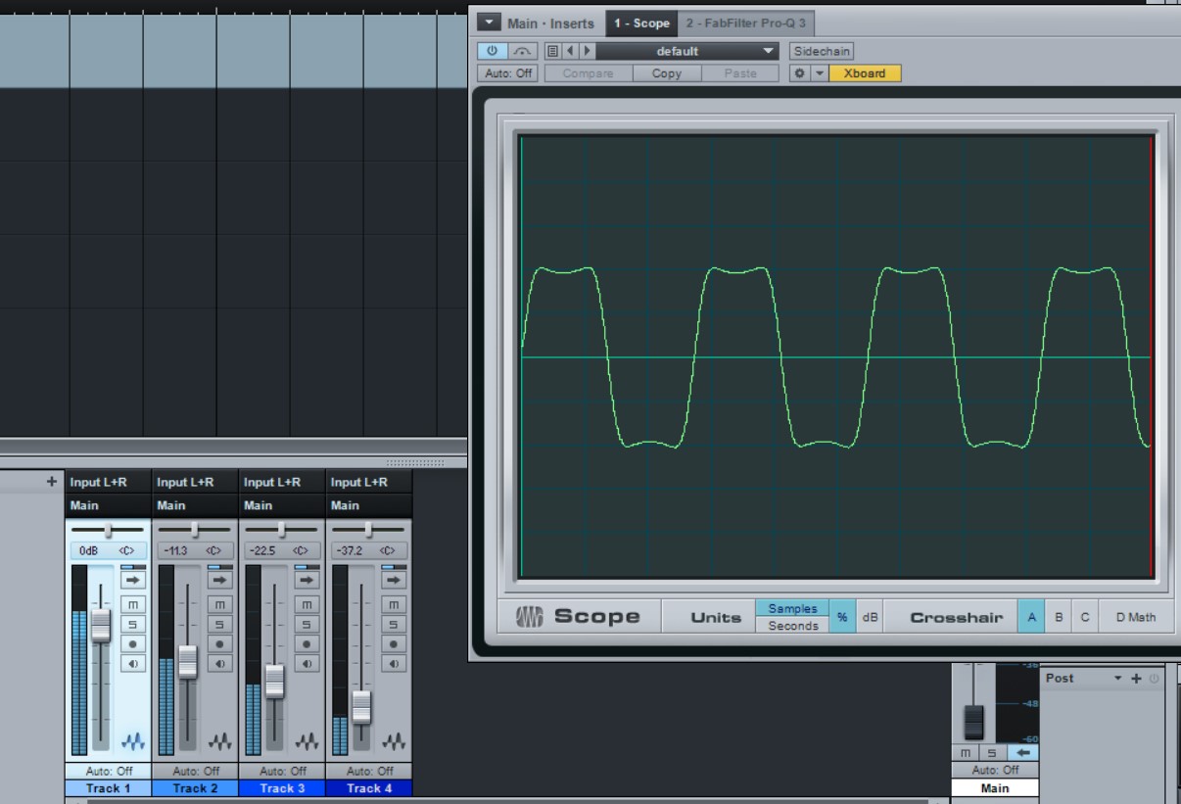1181x804 pixels.
Task: Select the D Math crosshair option
Action: 1135,617
